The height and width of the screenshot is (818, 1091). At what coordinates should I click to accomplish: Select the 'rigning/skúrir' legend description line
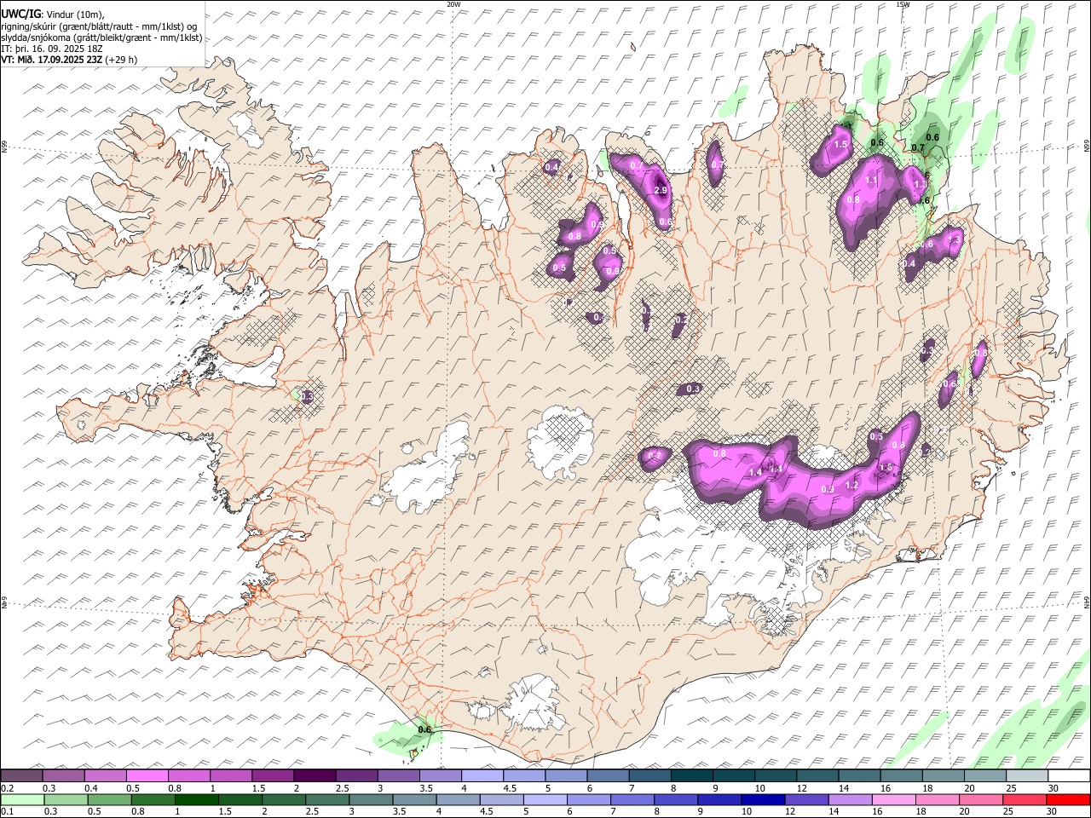point(100,26)
